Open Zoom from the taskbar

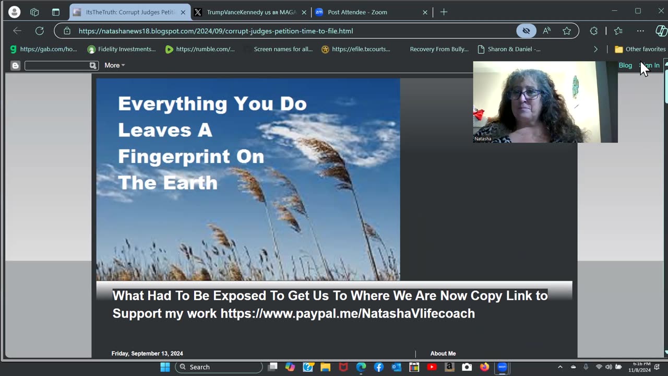pos(502,367)
